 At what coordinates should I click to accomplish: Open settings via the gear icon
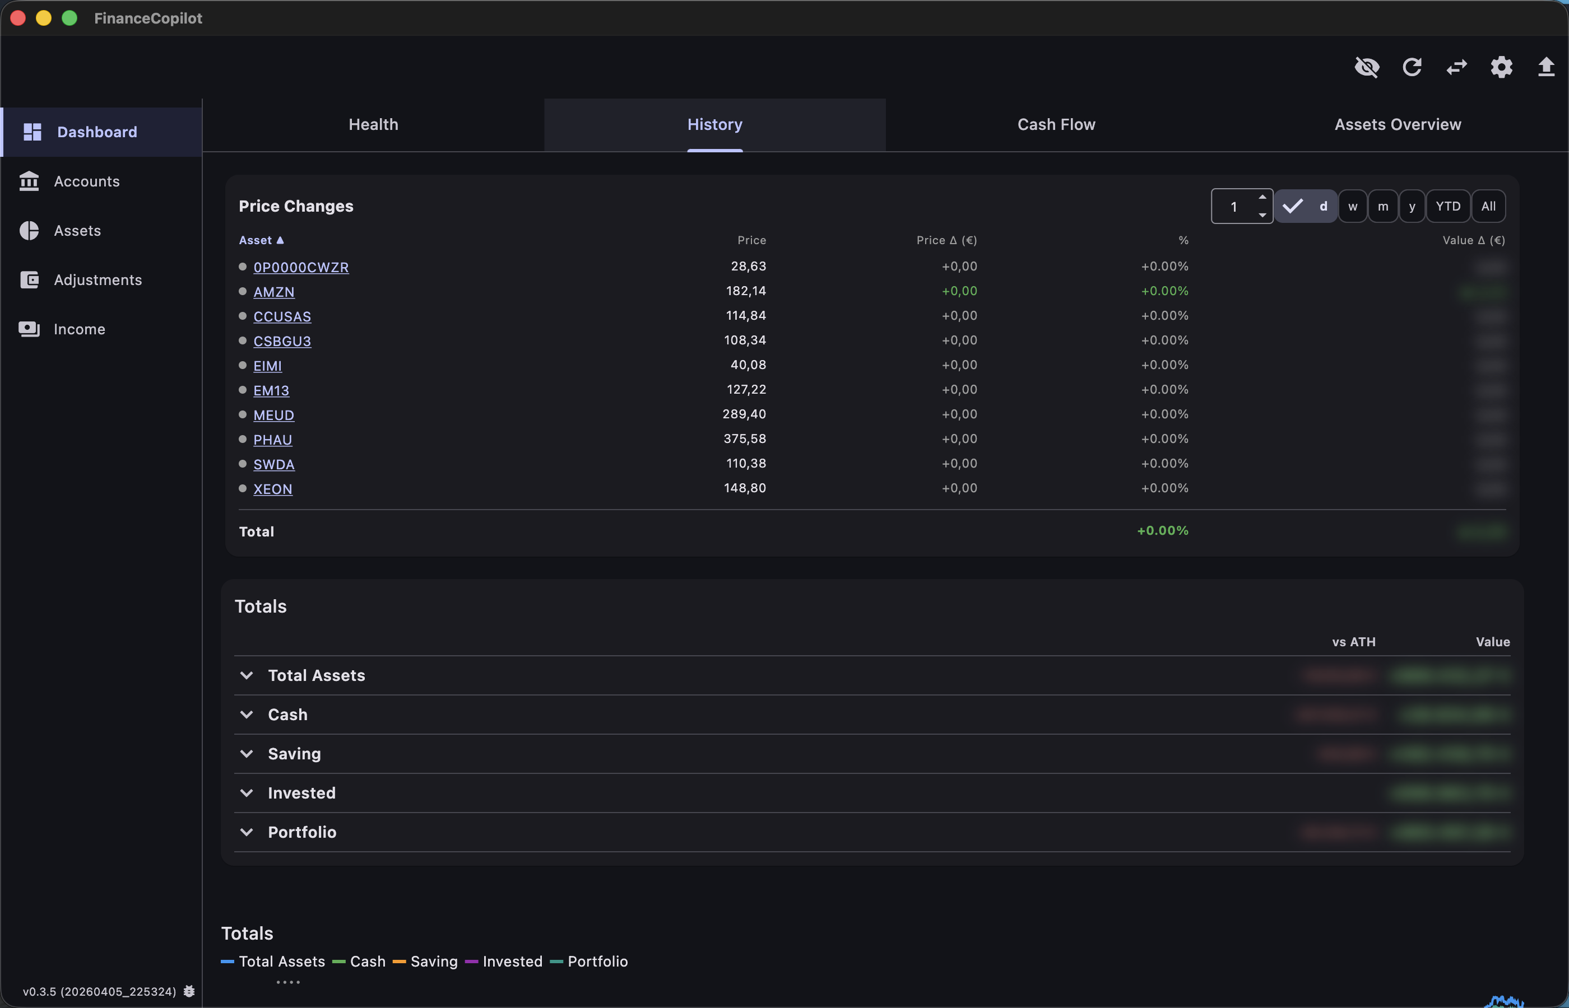pos(1501,67)
